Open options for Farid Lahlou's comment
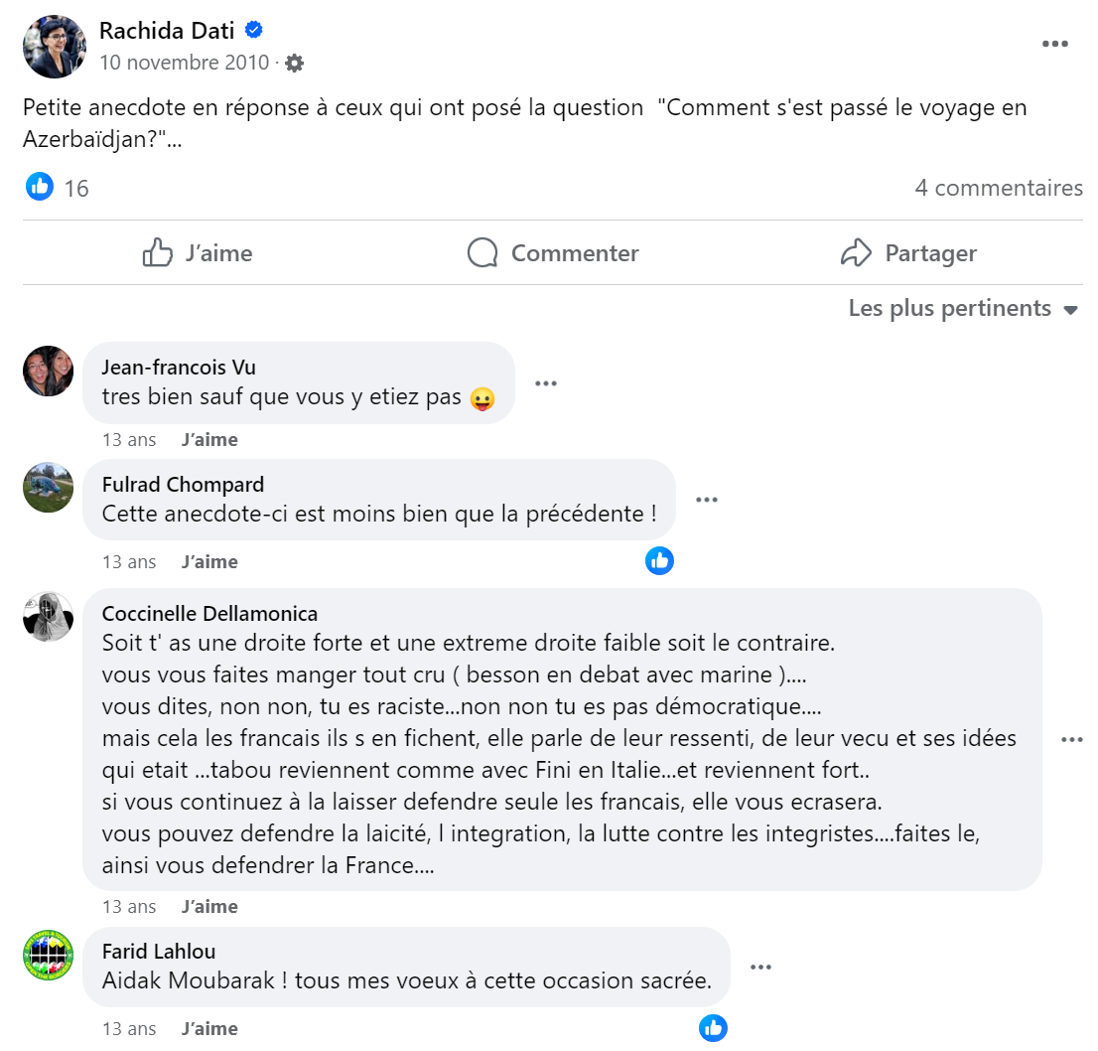The image size is (1098, 1051). point(760,967)
